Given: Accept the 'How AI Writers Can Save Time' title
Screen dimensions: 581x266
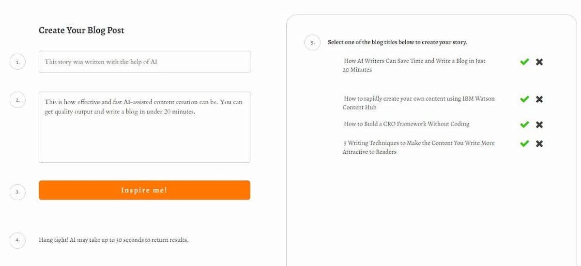Looking at the screenshot, I should coord(524,62).
